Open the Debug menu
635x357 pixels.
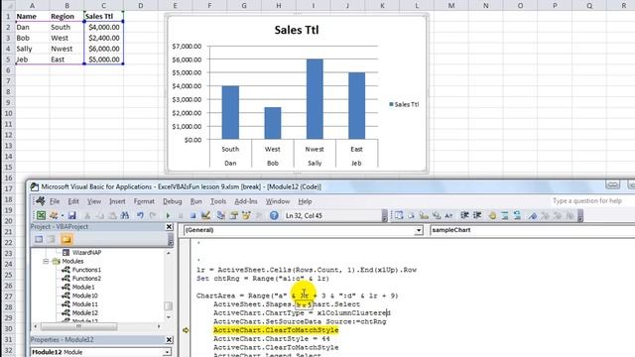[172, 201]
